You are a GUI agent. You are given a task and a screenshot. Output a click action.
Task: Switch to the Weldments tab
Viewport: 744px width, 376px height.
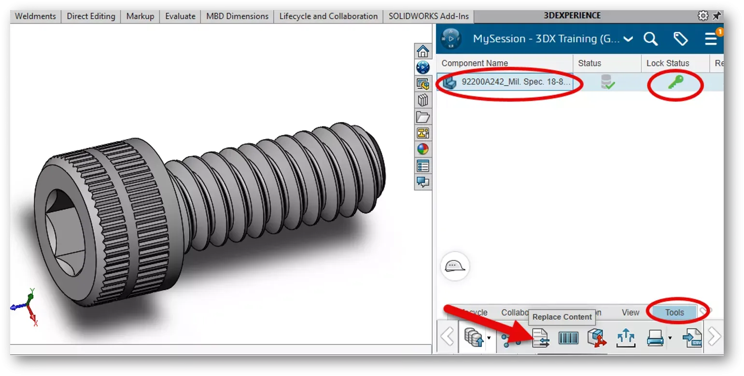click(x=36, y=16)
